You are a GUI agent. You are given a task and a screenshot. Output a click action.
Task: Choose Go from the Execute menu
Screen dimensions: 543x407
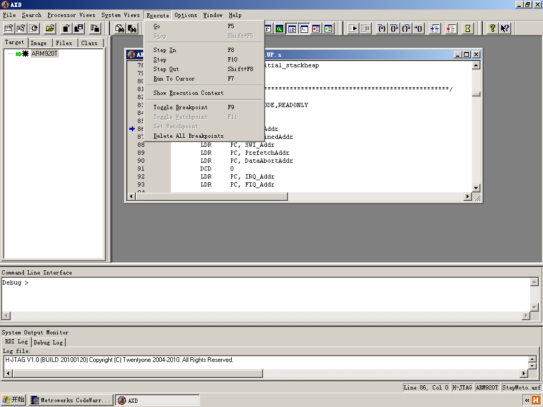(204, 26)
